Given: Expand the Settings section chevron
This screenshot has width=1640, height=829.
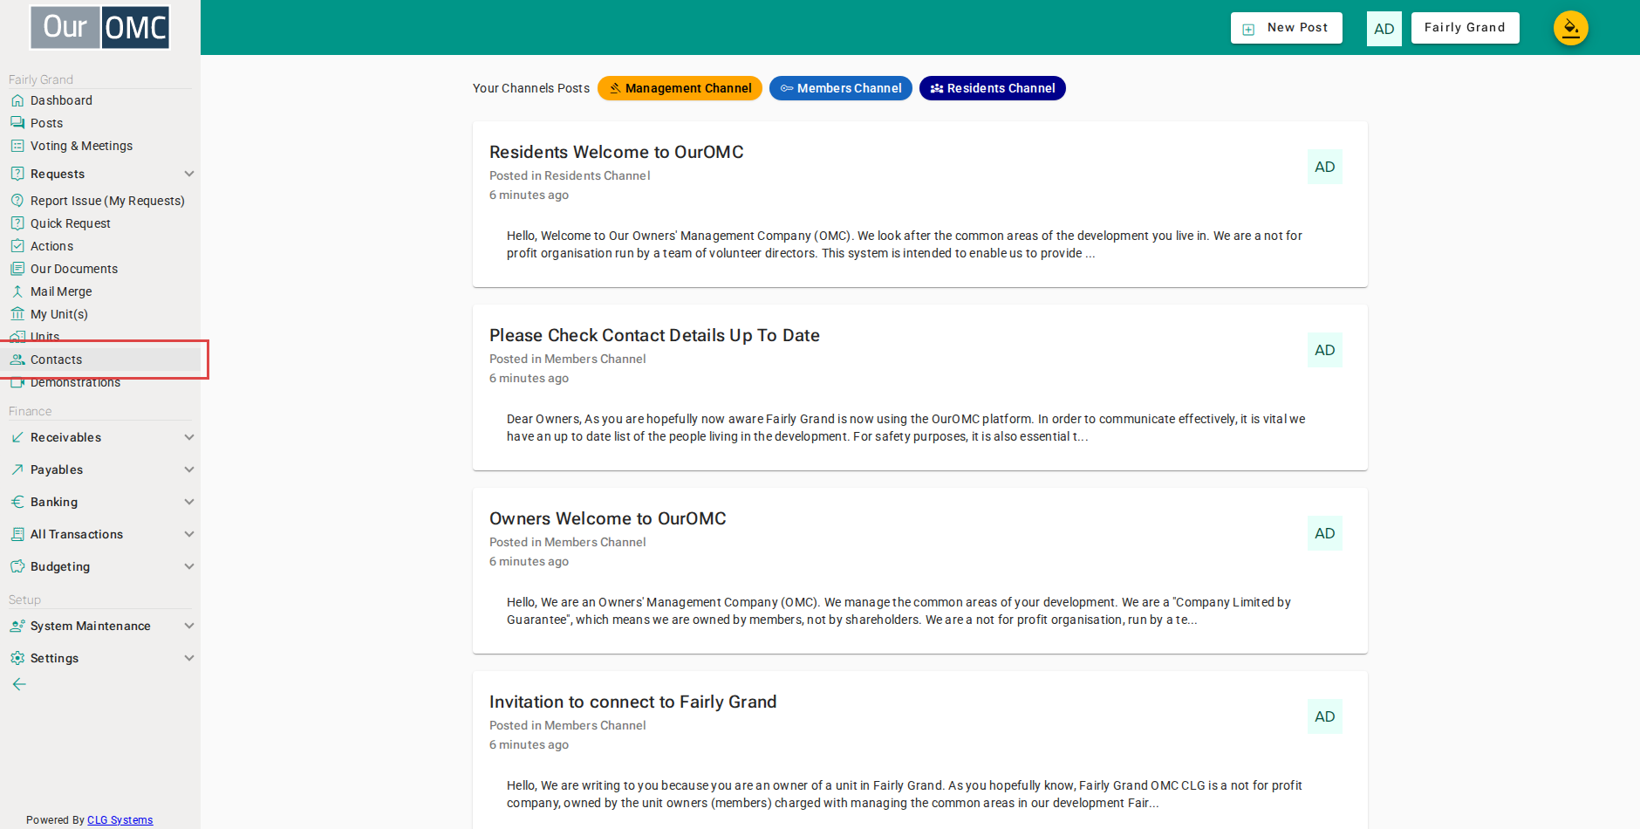Looking at the screenshot, I should point(189,658).
